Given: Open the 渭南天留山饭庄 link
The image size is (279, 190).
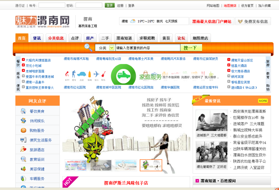Looking at the screenshot, I should (242, 60).
